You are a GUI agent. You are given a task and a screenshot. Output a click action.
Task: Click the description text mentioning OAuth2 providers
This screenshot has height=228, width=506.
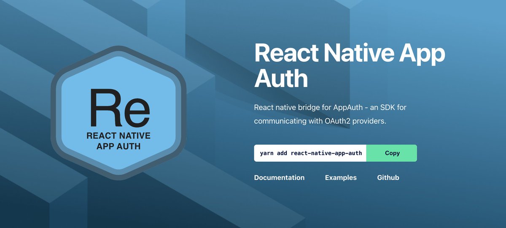330,114
